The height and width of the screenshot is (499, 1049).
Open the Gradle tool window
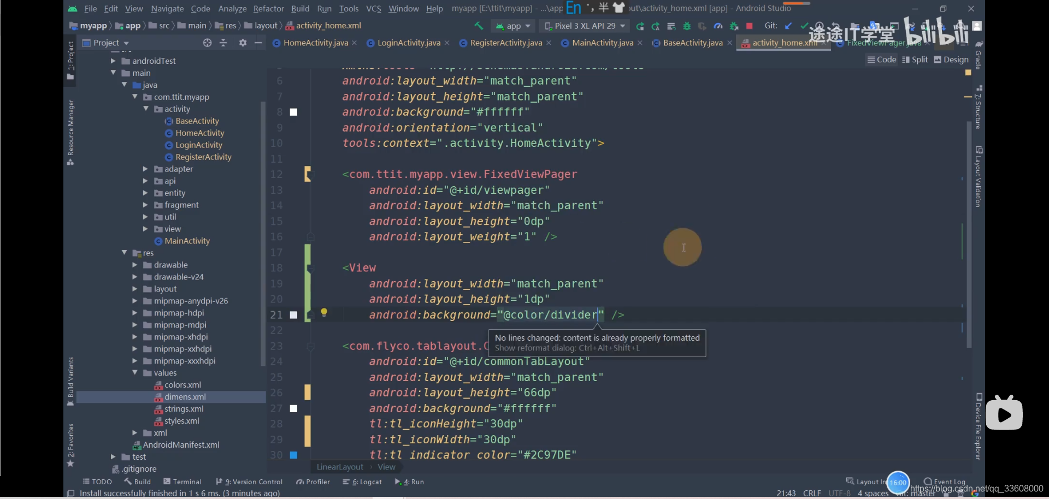979,55
